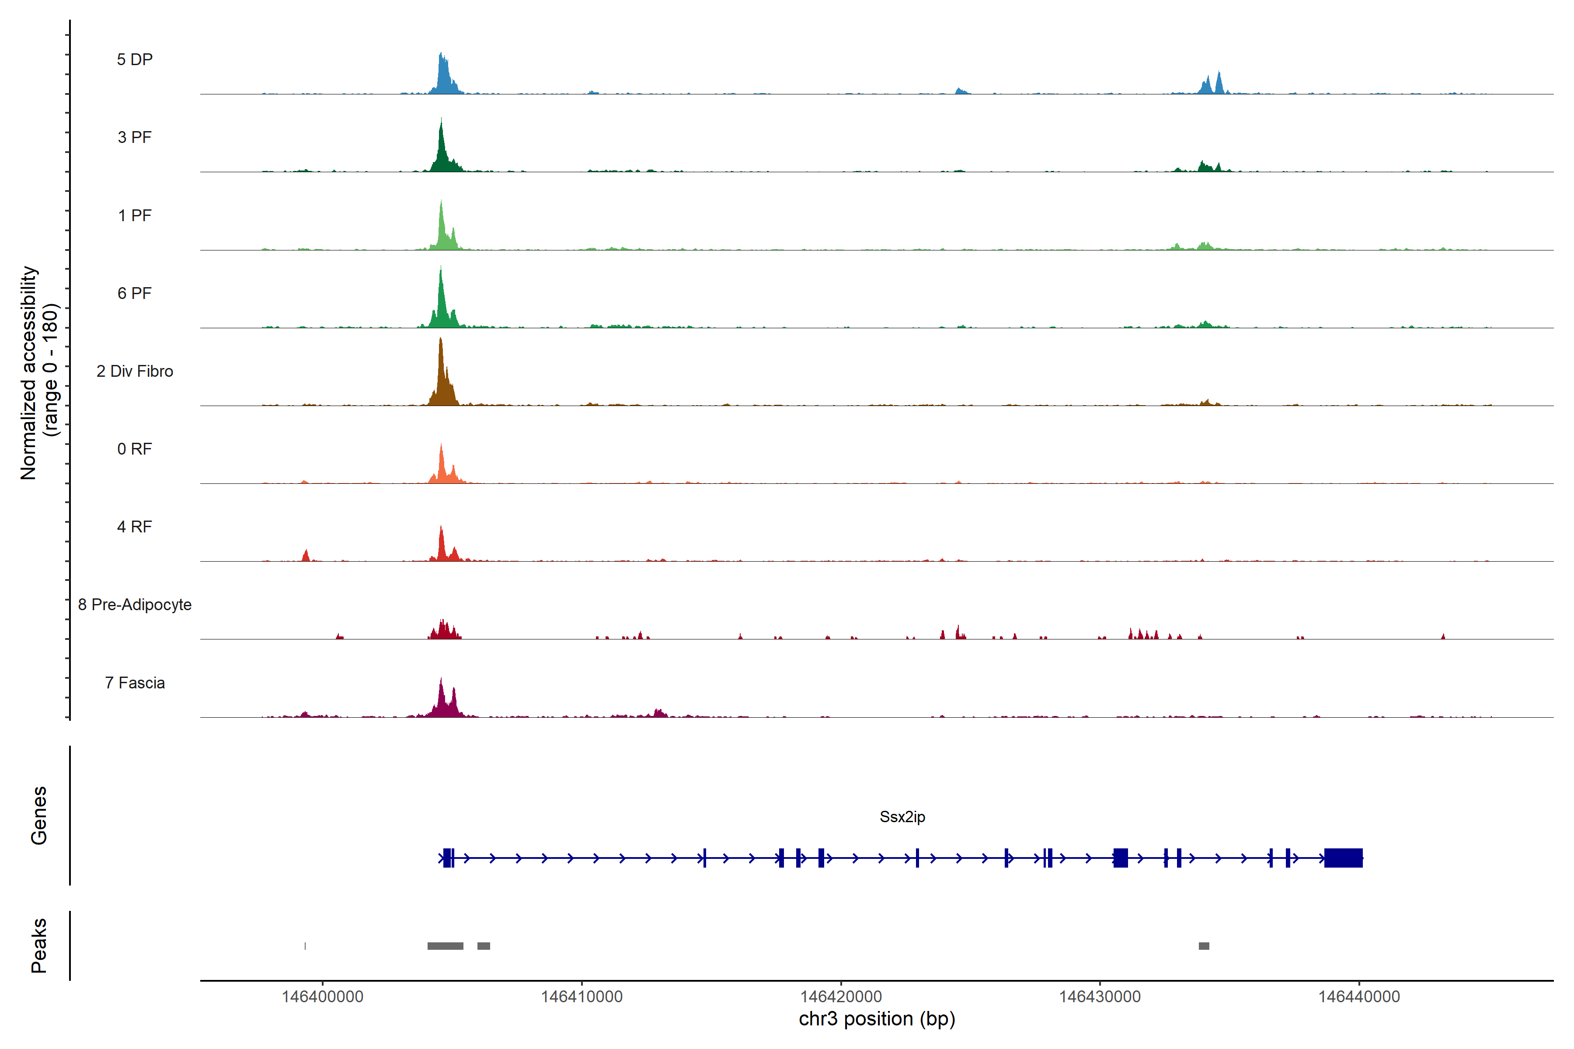
Task: Click axis tick label 146420000
Action: point(840,997)
